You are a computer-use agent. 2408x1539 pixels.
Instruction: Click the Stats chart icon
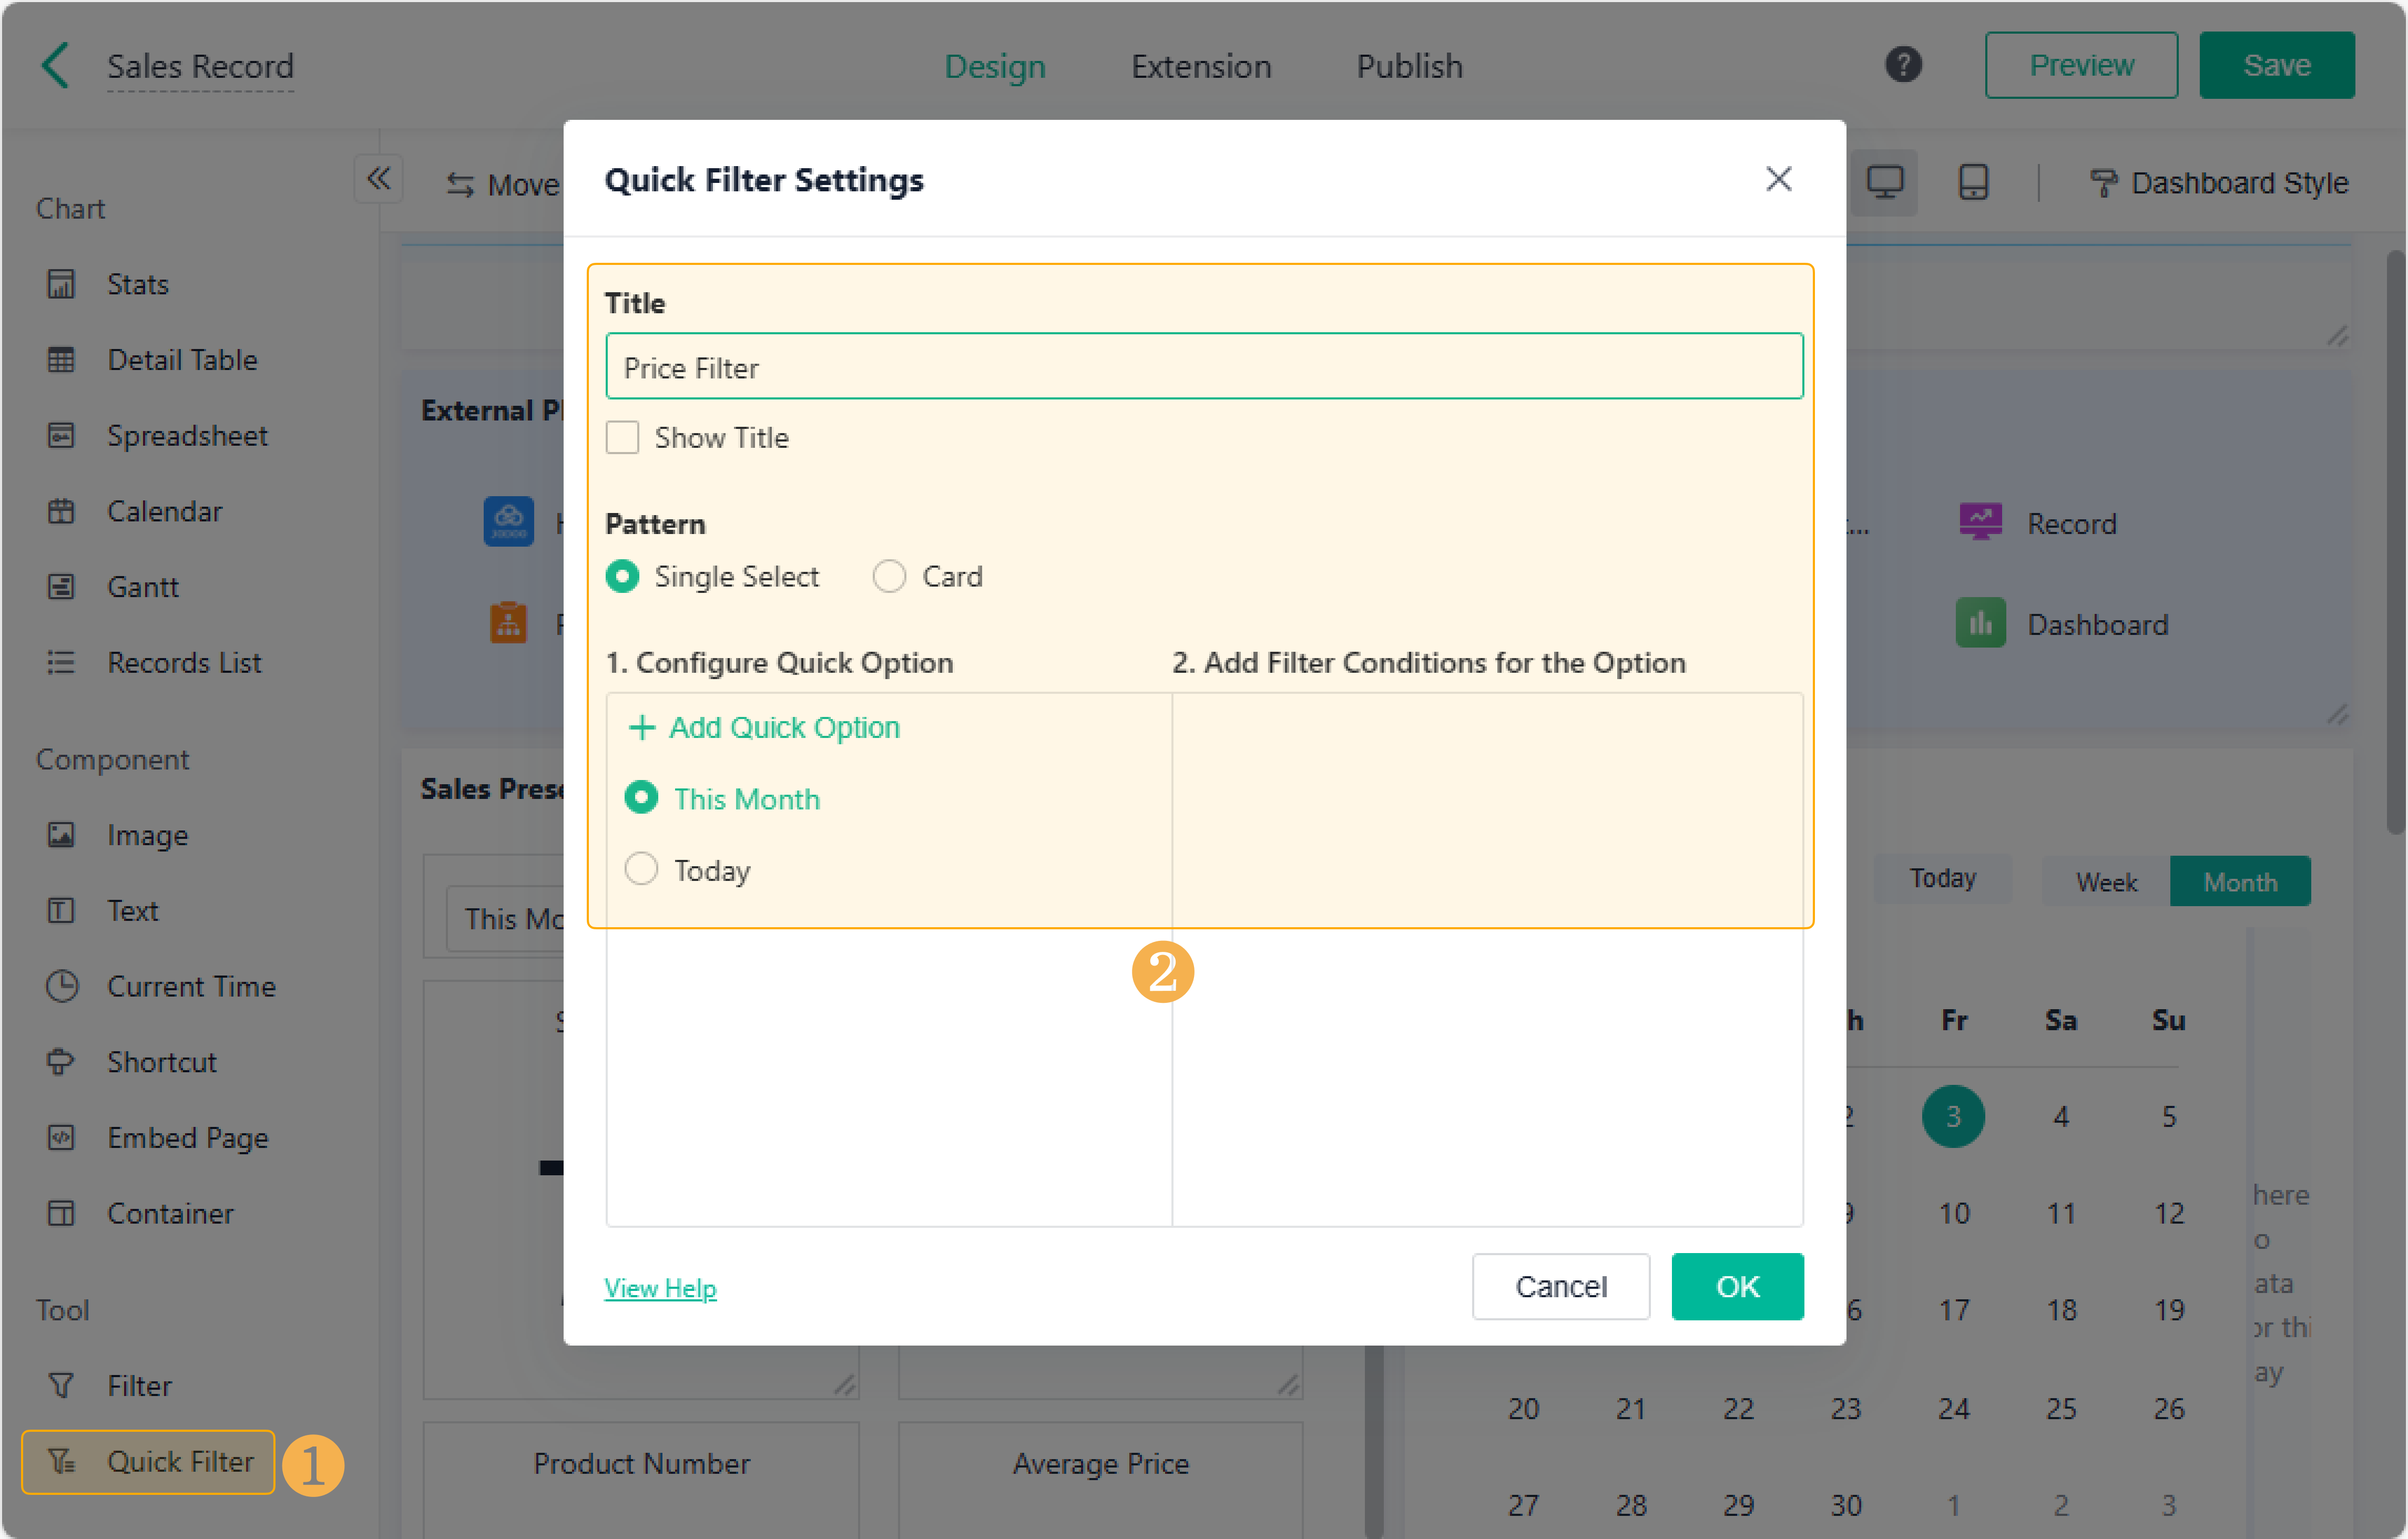[61, 284]
